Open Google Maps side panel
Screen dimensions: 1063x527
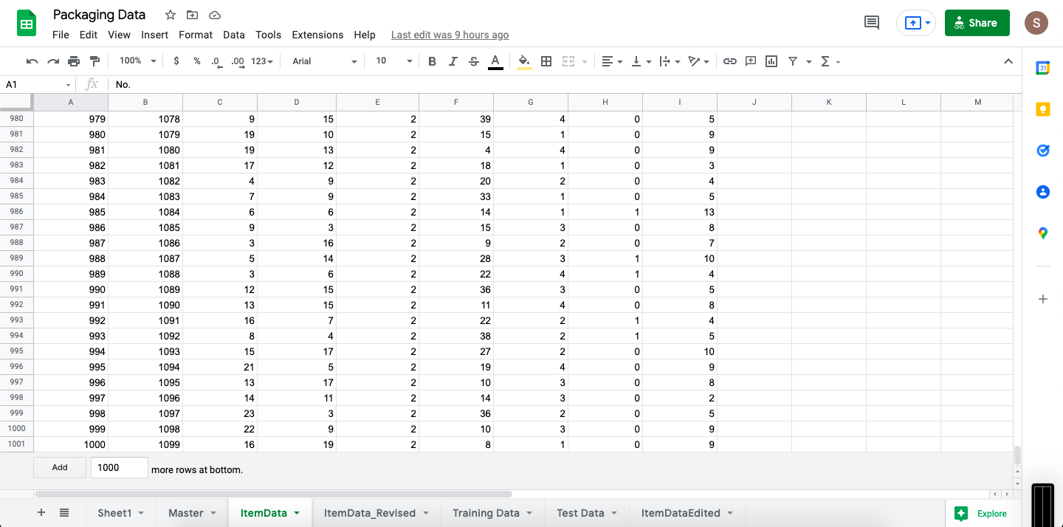(1043, 233)
